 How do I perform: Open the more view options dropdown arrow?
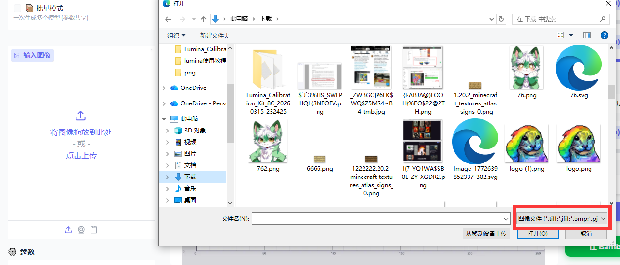[x=571, y=35]
